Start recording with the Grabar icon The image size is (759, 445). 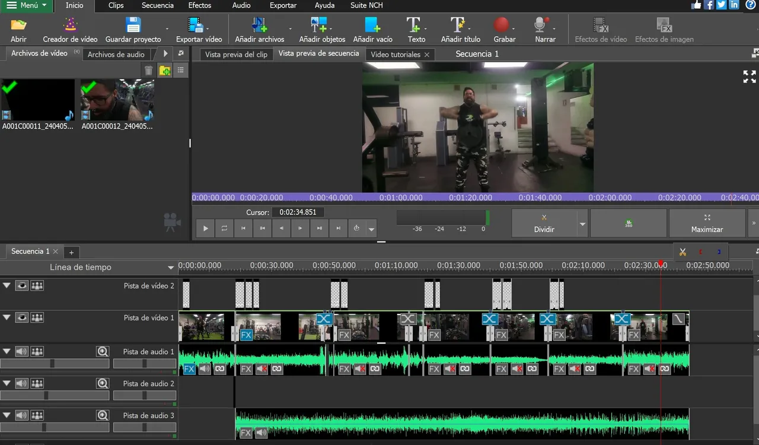point(502,25)
